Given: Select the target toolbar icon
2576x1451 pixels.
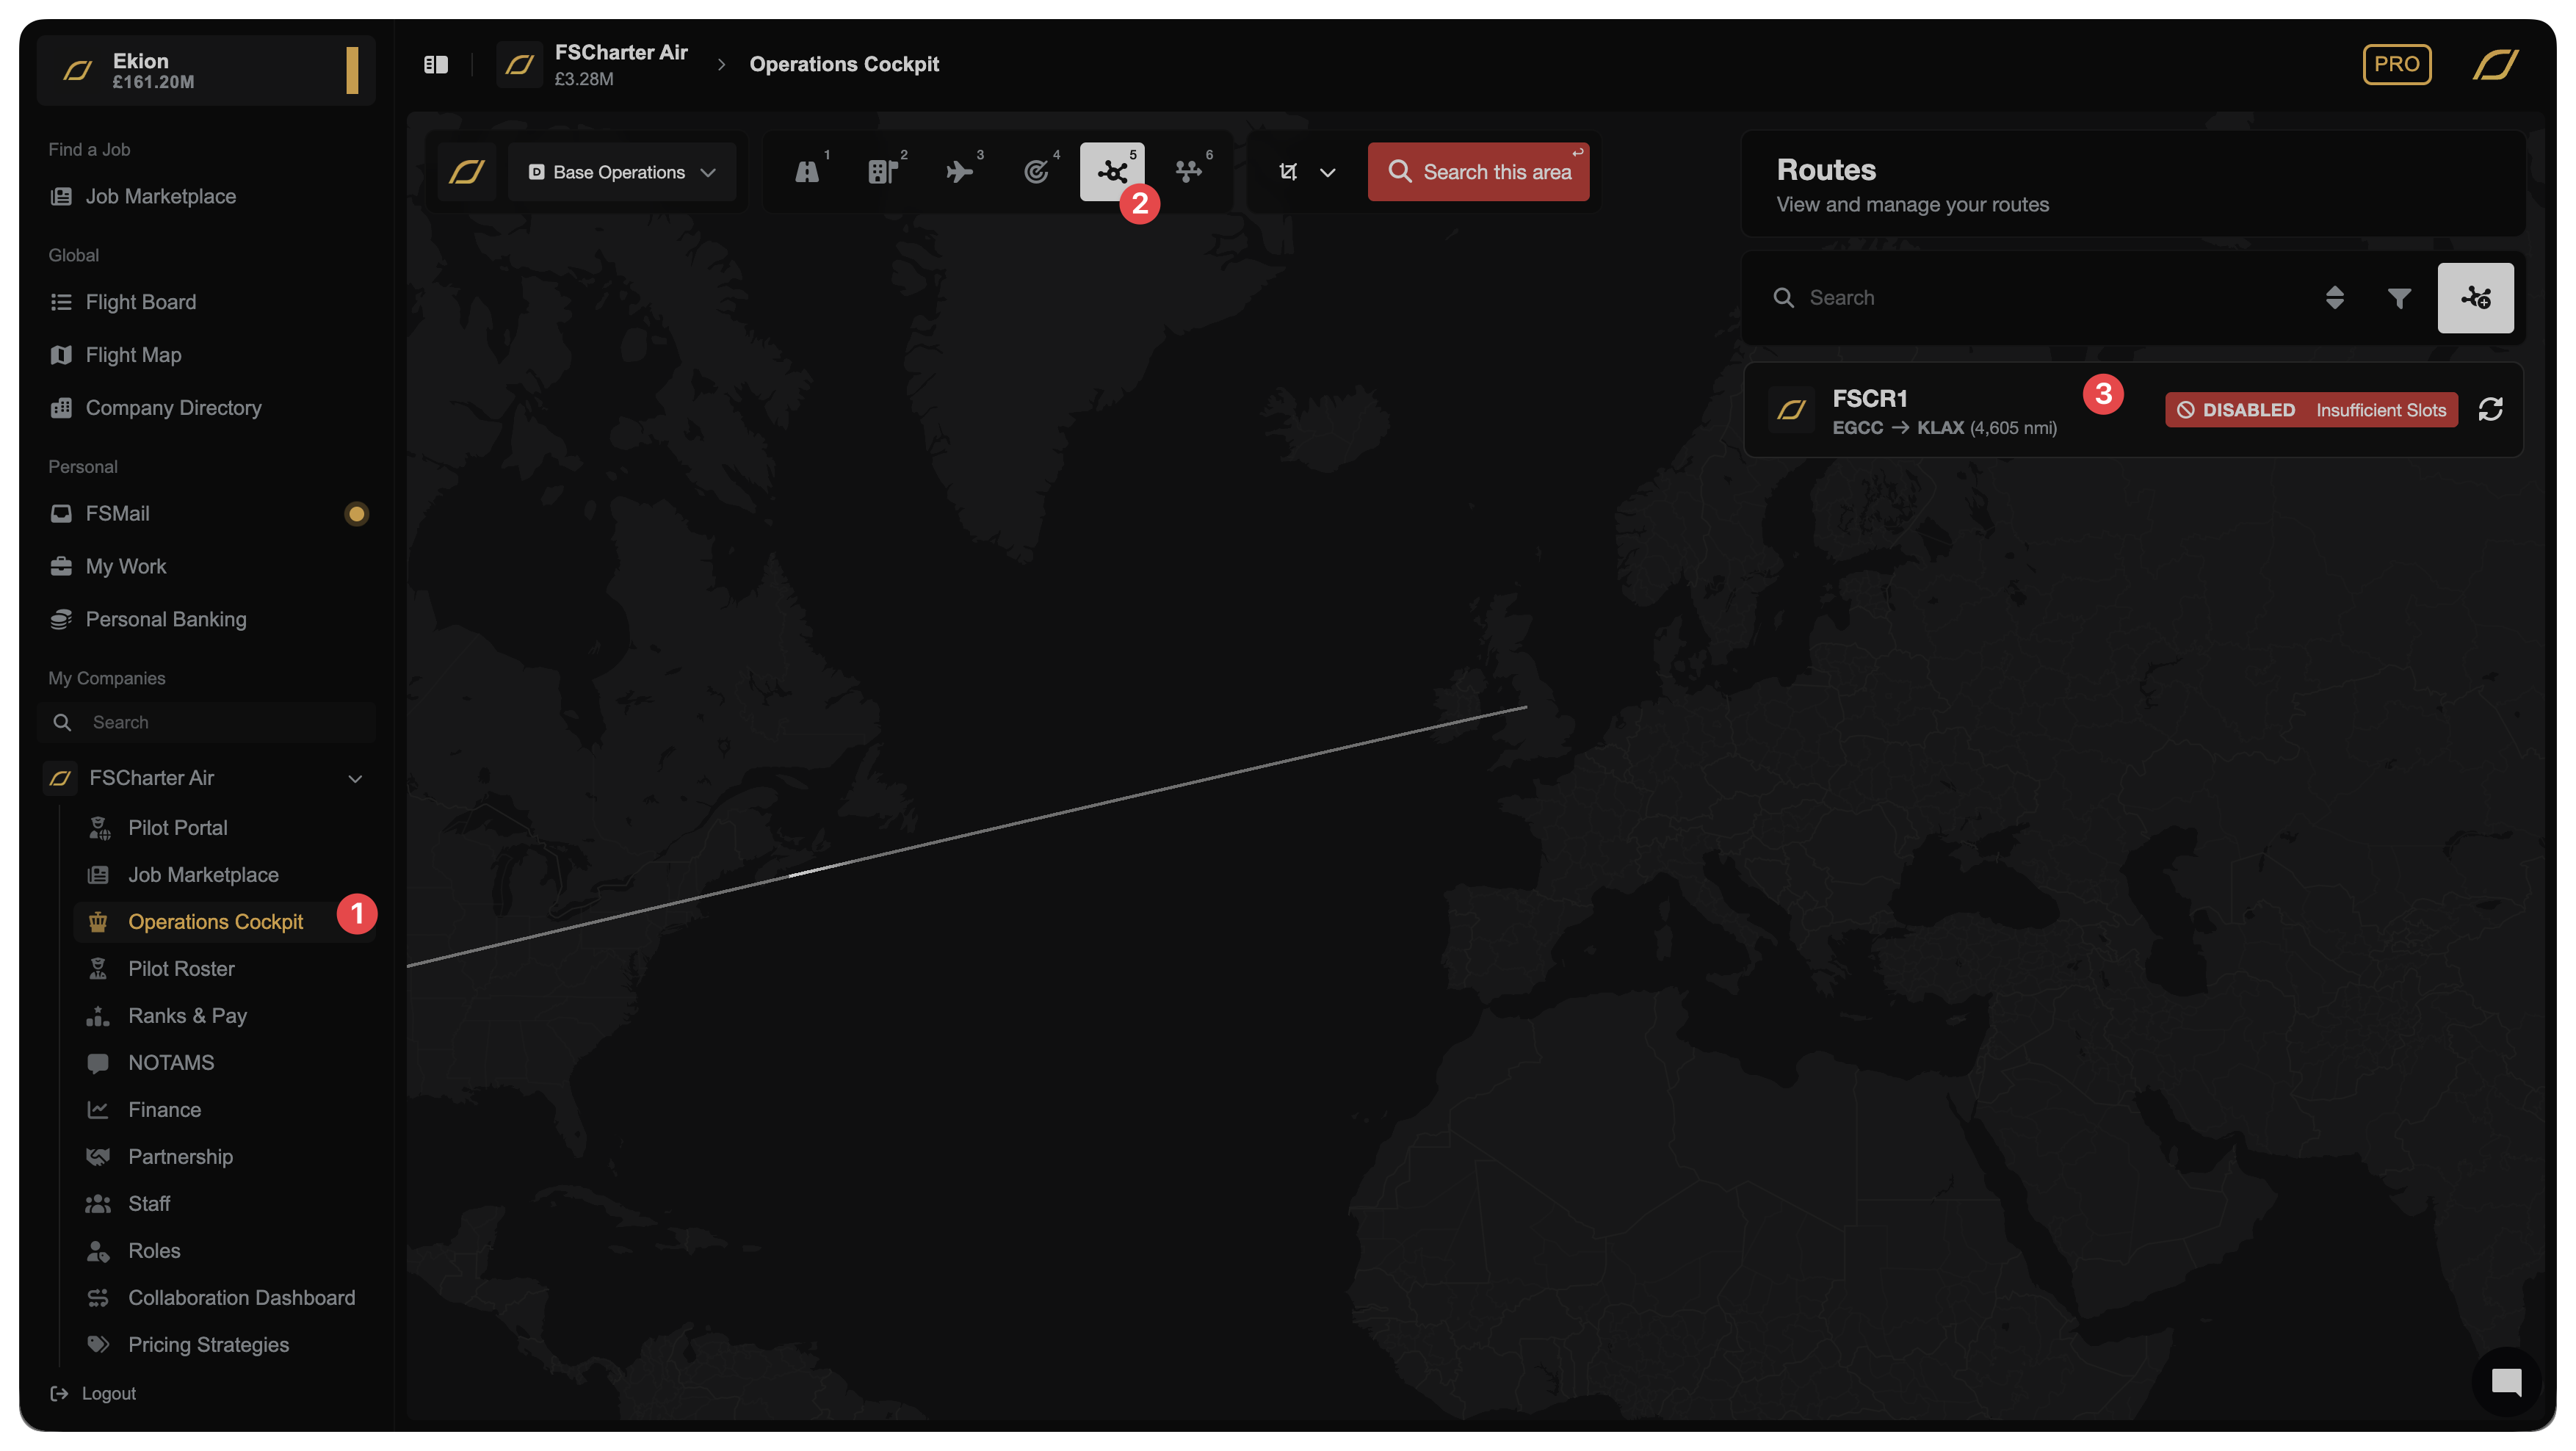Looking at the screenshot, I should click(1037, 172).
